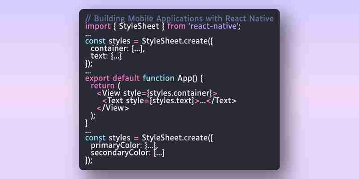Click the '<View style={styles.container}>' line
The width and height of the screenshot is (359, 179).
click(157, 94)
